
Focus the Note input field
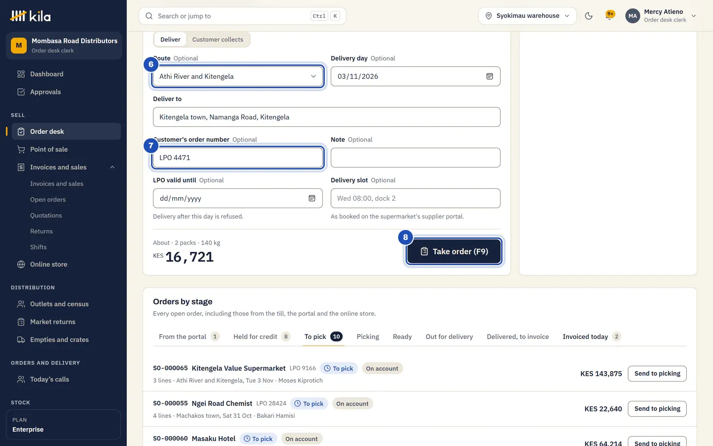[415, 158]
